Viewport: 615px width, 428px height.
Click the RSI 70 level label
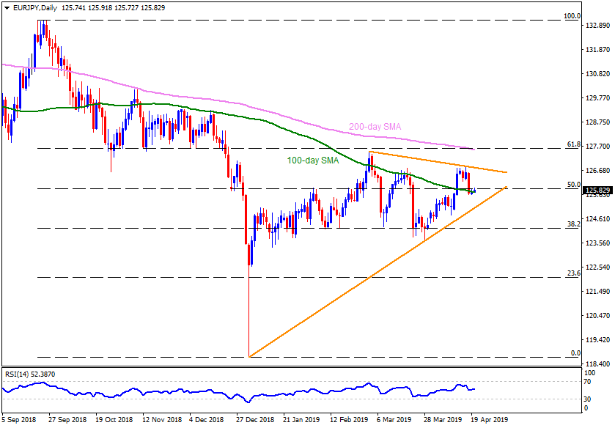(589, 381)
